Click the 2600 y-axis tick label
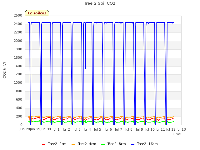 pyautogui.click(x=18, y=15)
